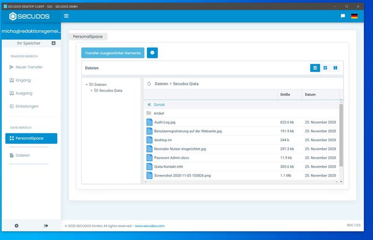Select Passwort Admin.docx file name

(x=172, y=158)
